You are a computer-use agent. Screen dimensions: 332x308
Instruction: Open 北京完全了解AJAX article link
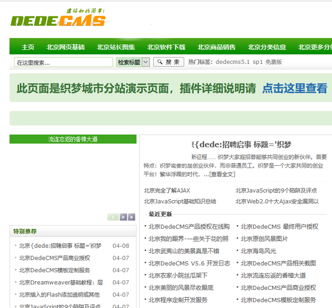pos(167,190)
